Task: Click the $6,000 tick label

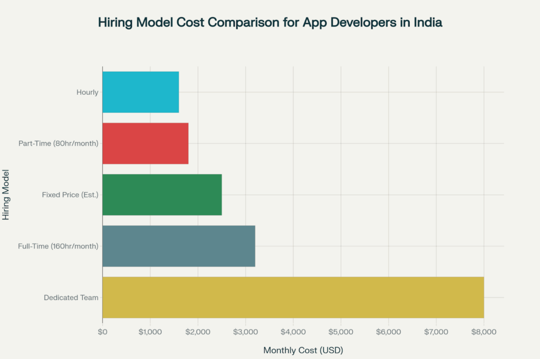Action: 389,332
